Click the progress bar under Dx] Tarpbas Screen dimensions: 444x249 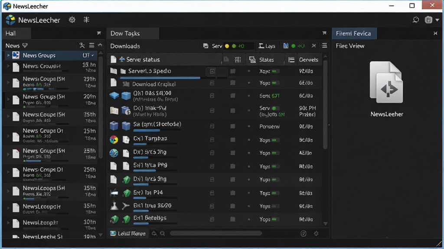point(155,144)
